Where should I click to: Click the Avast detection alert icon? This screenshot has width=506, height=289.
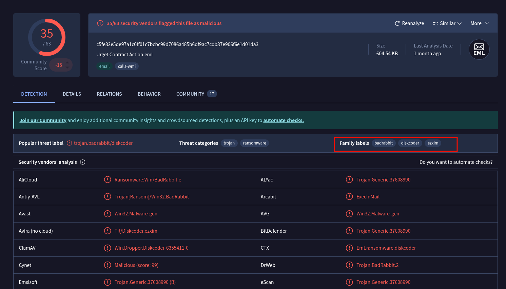(x=108, y=214)
